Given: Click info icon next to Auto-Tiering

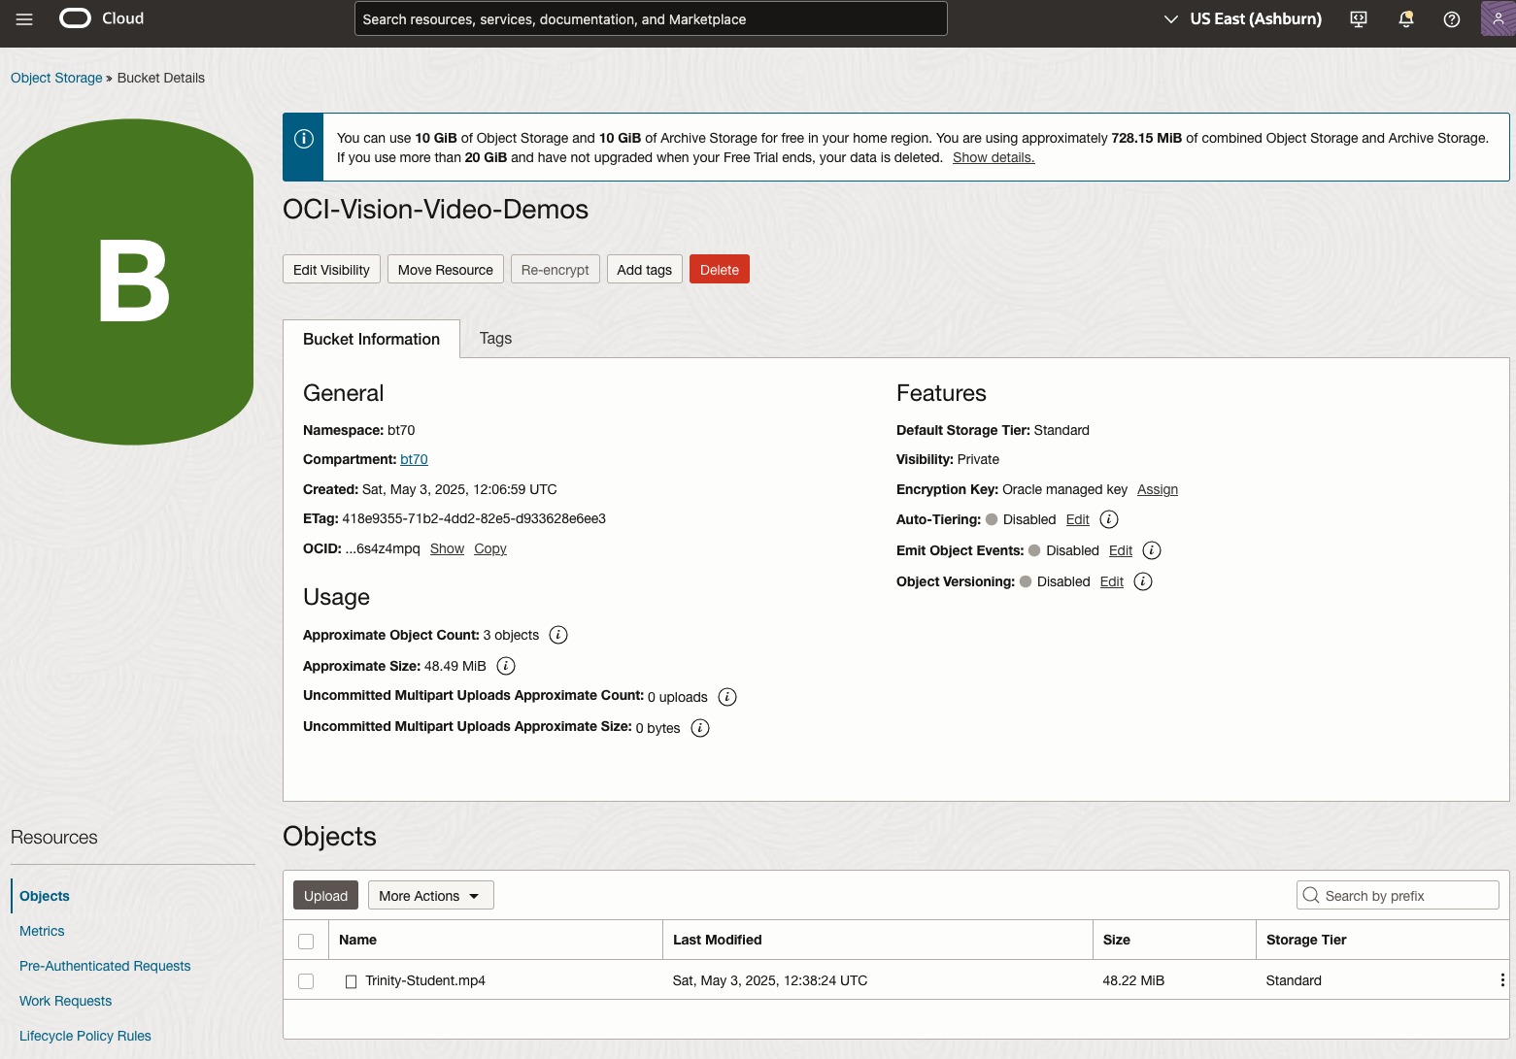Looking at the screenshot, I should point(1108,519).
